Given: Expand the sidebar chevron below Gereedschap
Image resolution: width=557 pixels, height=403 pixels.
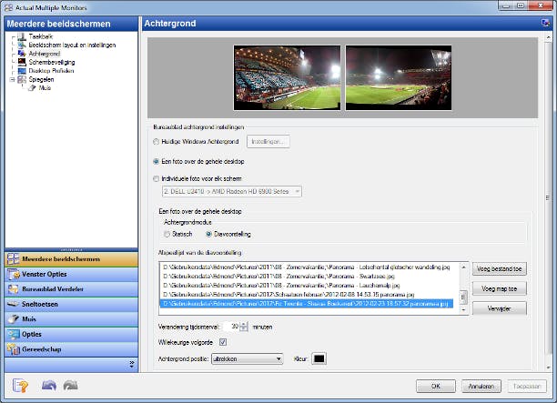Looking at the screenshot, I should pyautogui.click(x=132, y=364).
